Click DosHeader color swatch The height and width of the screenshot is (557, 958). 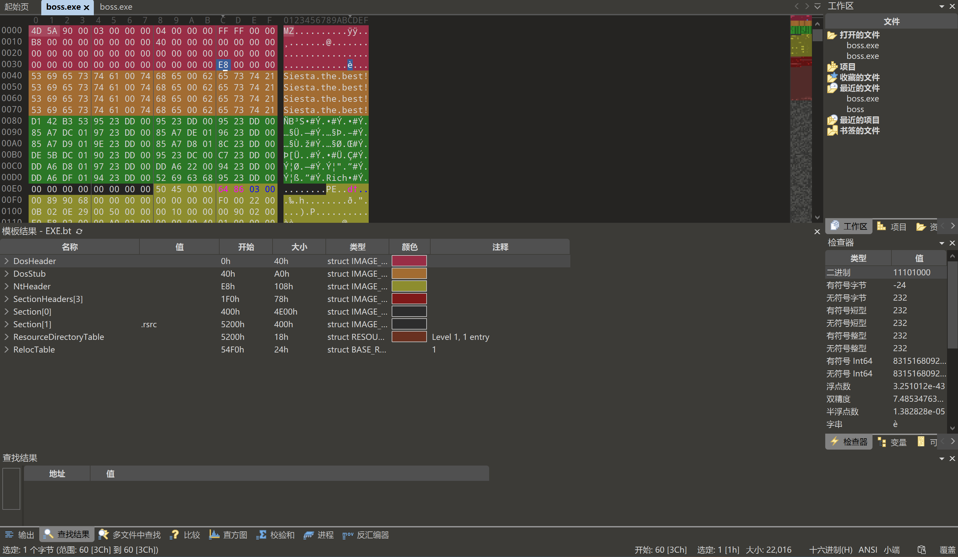tap(409, 261)
